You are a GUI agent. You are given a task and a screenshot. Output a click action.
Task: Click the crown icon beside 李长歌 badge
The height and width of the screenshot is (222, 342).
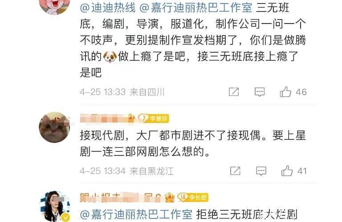(170, 198)
